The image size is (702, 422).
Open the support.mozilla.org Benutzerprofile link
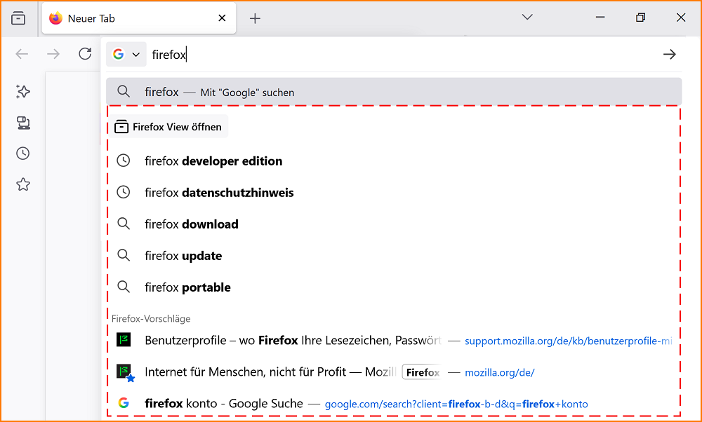(x=567, y=340)
